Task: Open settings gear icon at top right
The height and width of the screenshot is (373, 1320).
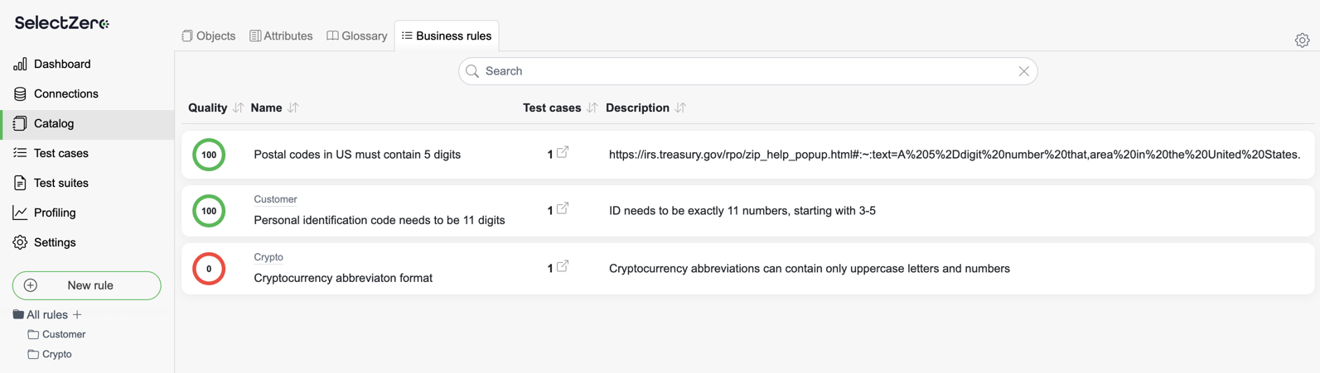Action: click(x=1302, y=40)
